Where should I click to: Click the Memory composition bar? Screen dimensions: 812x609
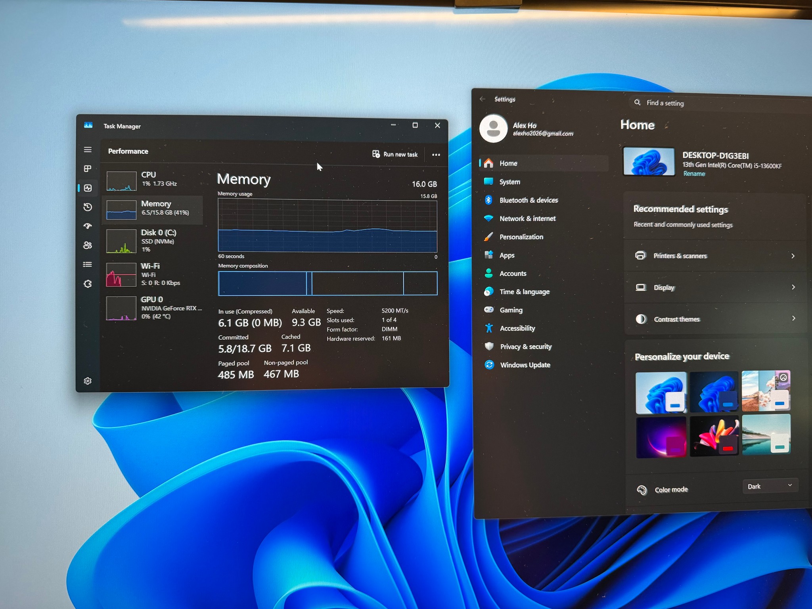(x=327, y=283)
